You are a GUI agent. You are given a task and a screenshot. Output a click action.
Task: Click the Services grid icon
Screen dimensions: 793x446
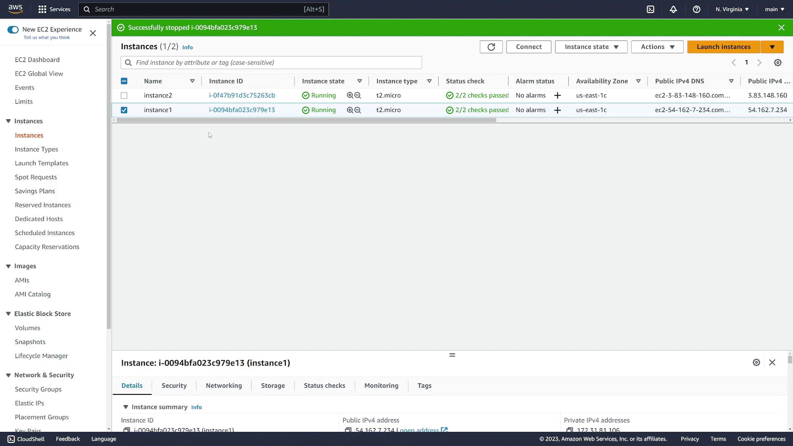click(x=42, y=9)
